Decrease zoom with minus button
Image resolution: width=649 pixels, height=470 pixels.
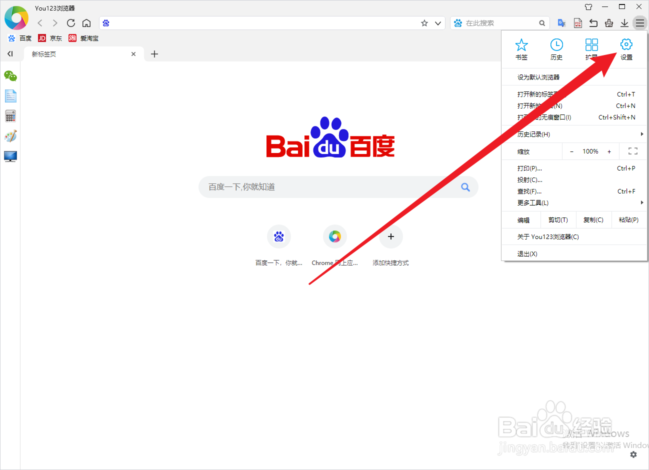pyautogui.click(x=571, y=151)
